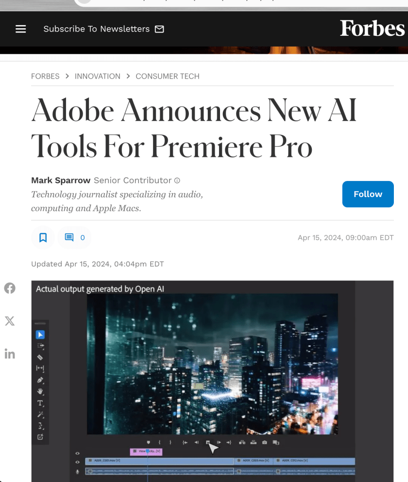Bookmark this article

tap(43, 237)
